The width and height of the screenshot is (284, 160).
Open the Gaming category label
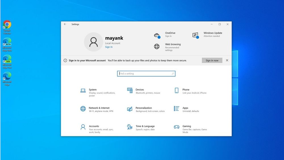tap(187, 126)
